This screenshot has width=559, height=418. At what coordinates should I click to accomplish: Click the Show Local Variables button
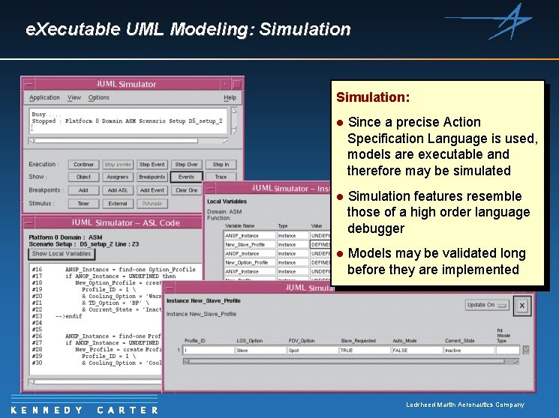(x=62, y=254)
